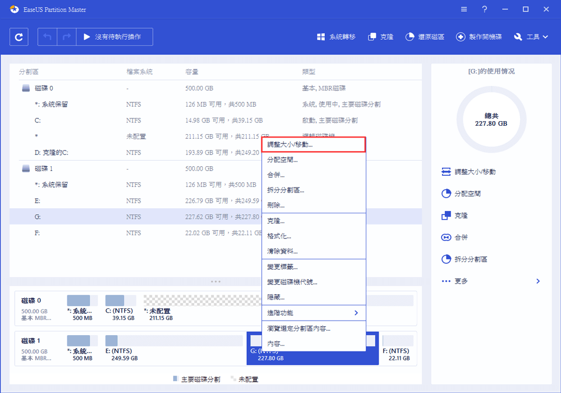
Task: Open the help question mark icon
Action: click(485, 10)
